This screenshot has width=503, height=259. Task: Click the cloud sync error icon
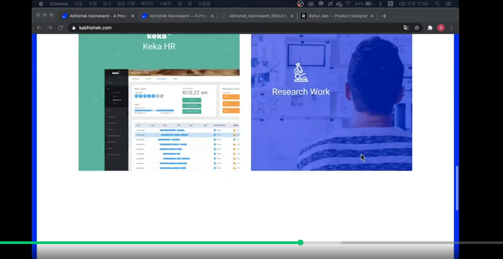point(339,4)
